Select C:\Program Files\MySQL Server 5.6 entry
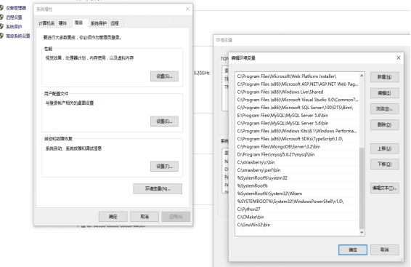411x267 pixels. click(297, 123)
